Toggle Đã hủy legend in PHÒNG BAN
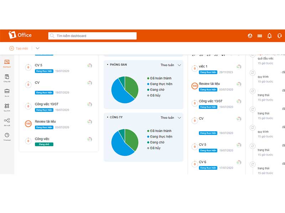The height and width of the screenshot is (213, 285). [154, 95]
